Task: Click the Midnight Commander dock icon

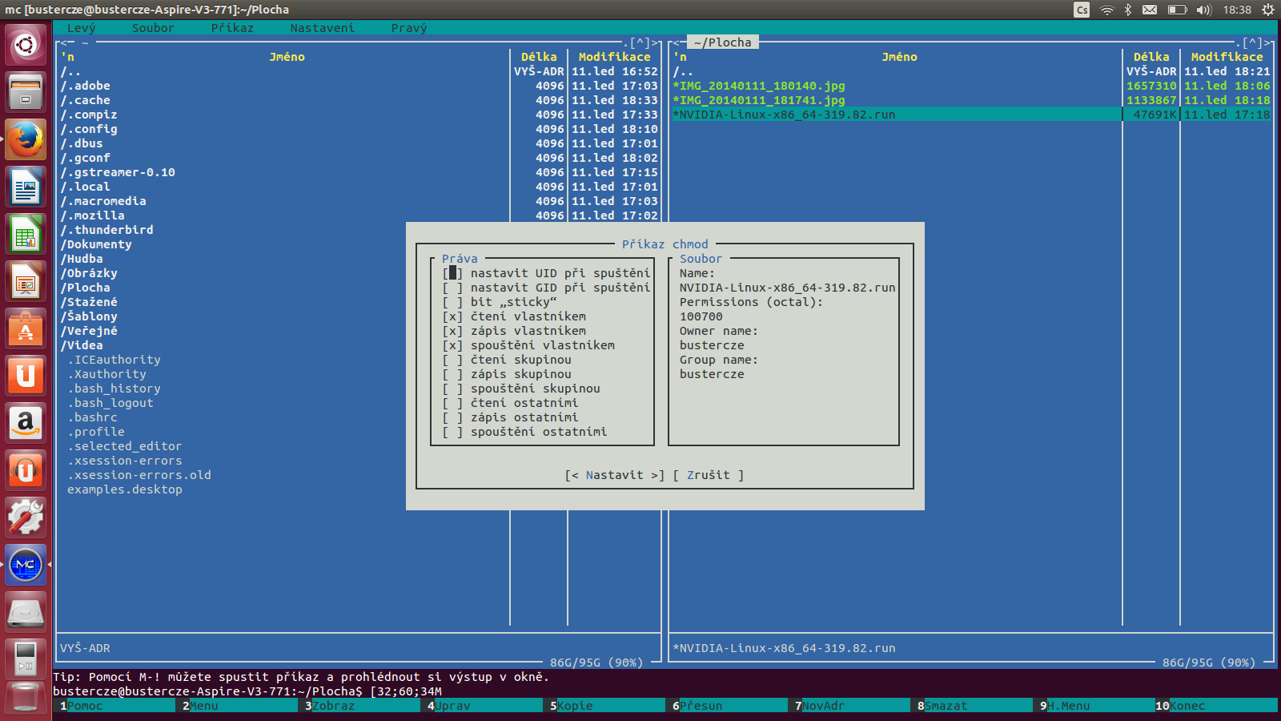Action: (x=26, y=565)
